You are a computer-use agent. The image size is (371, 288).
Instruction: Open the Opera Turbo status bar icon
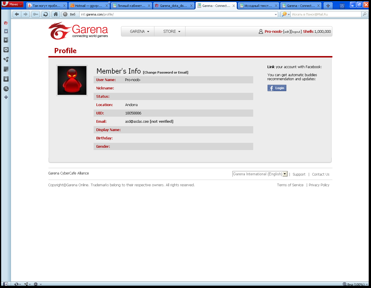(37, 284)
